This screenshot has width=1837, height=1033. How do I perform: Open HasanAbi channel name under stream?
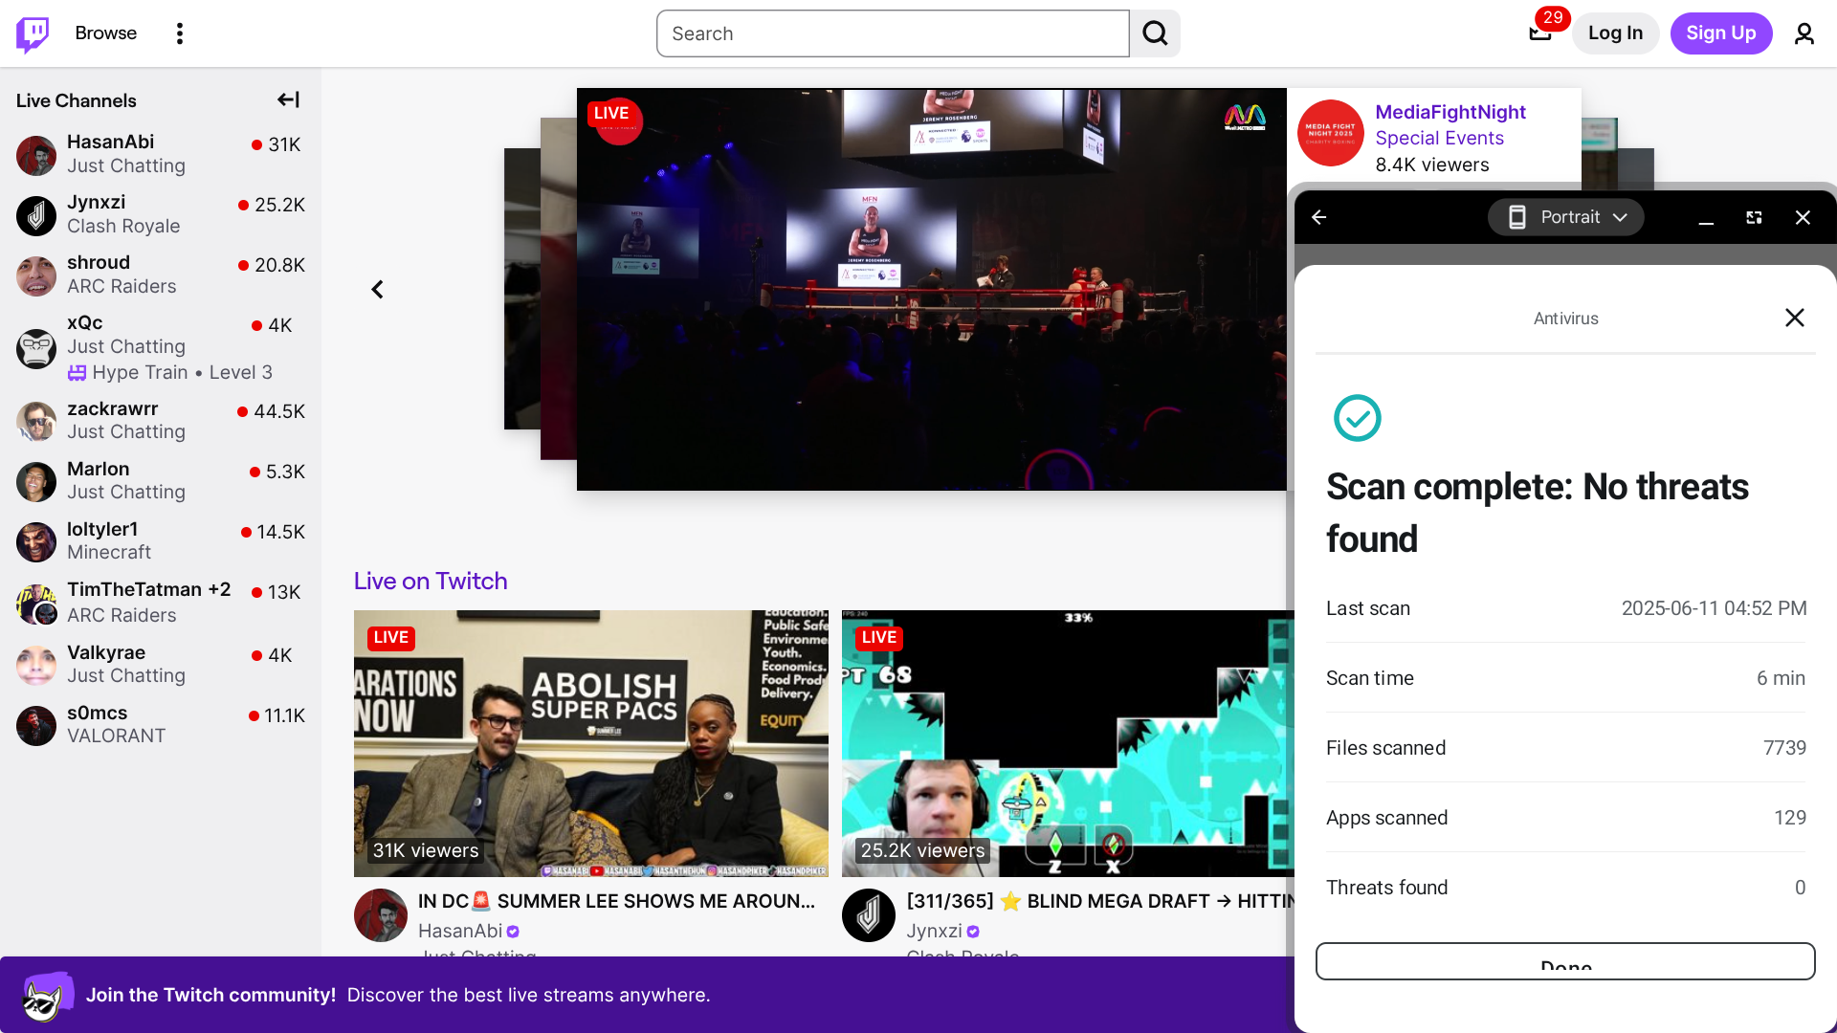point(460,931)
